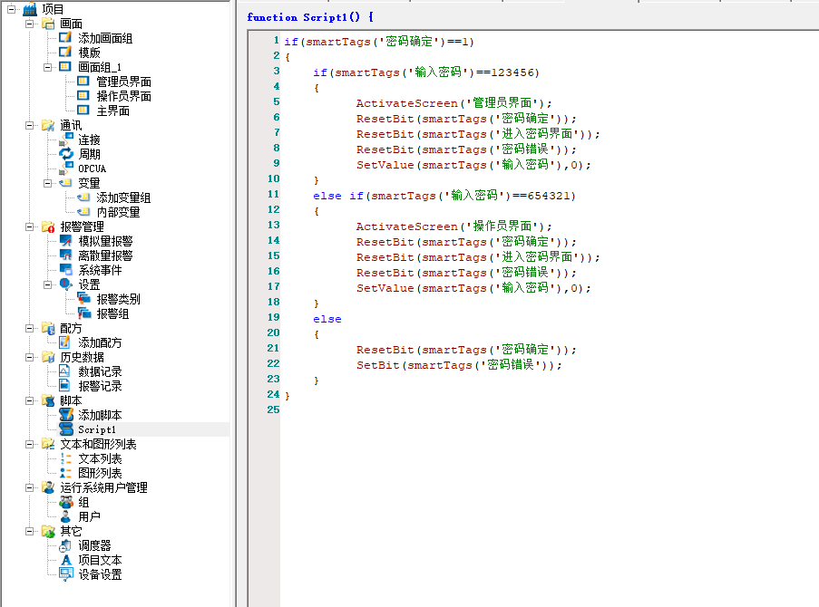819x607 pixels.
Task: Click the 内部变量 icon
Action: click(83, 212)
